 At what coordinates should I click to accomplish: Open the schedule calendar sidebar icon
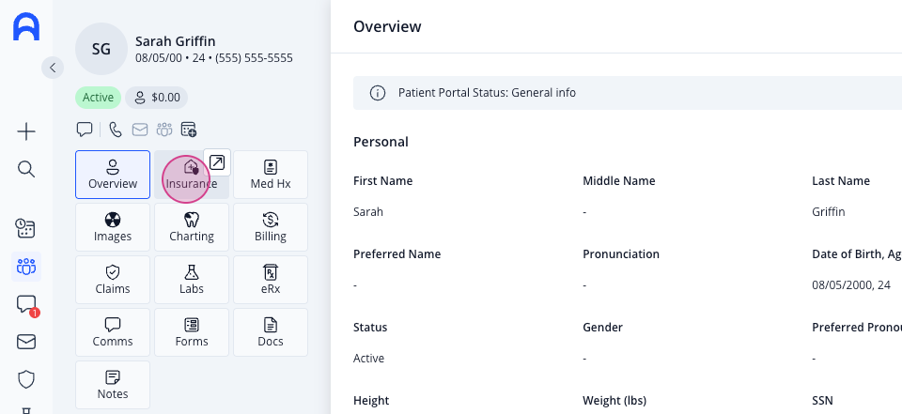click(x=26, y=228)
